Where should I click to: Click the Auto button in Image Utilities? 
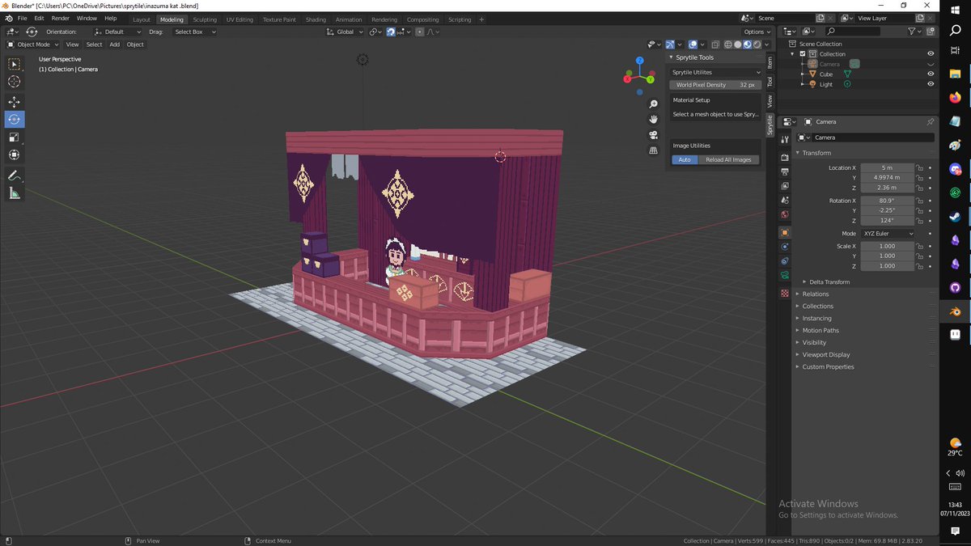(685, 159)
